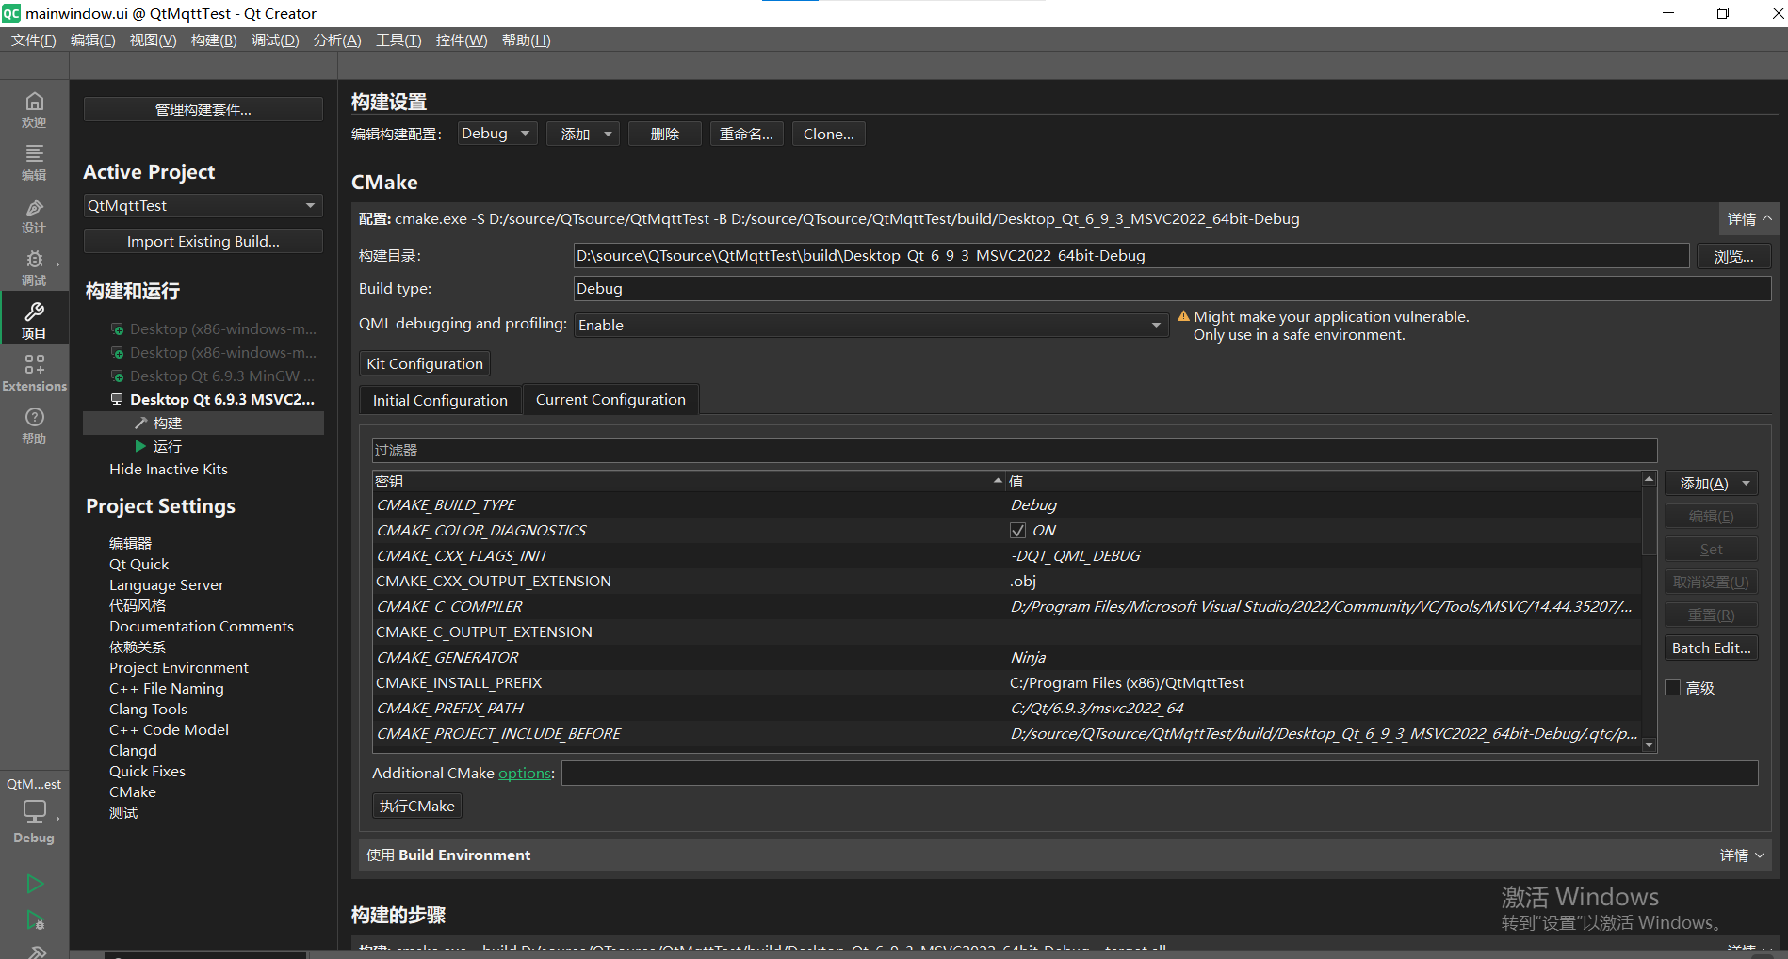Click the Batch Edit button
Image resolution: width=1788 pixels, height=959 pixels.
[x=1712, y=647]
